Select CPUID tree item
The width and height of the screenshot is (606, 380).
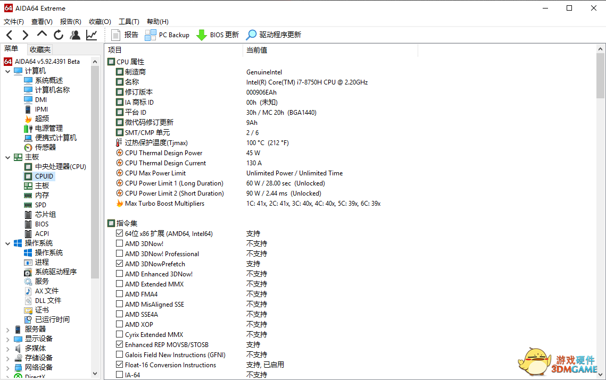click(44, 176)
